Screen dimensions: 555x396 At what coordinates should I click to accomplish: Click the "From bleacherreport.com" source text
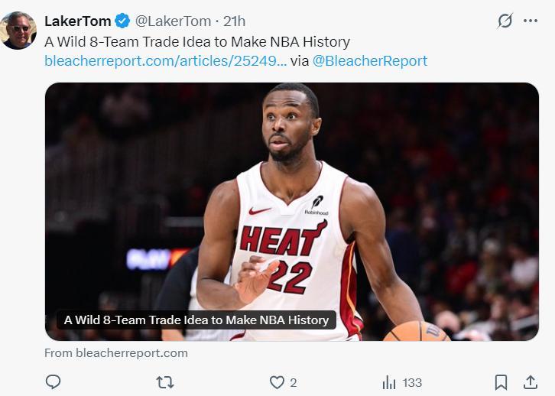tap(116, 353)
